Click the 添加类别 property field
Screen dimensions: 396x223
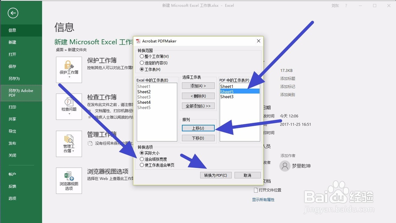(287, 95)
